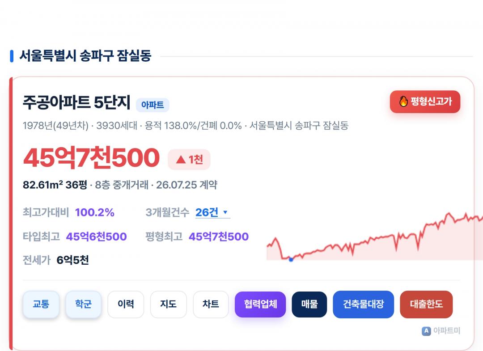
Task: Click the 아파트 category tag
Action: tap(153, 105)
